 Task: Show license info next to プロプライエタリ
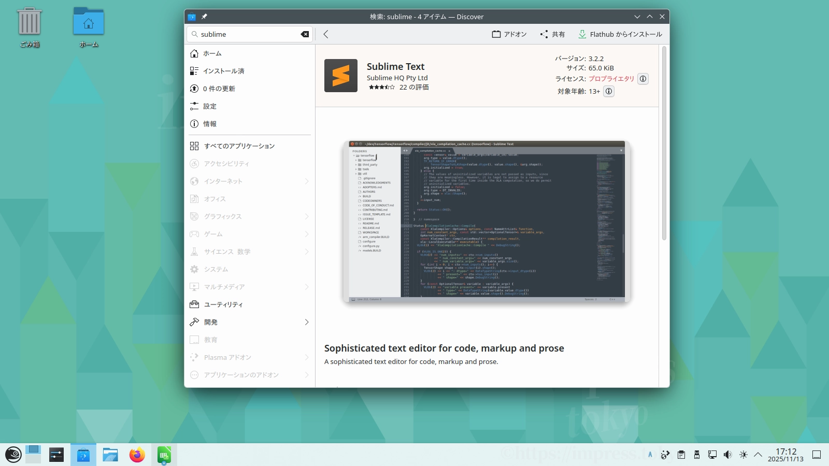(x=643, y=79)
